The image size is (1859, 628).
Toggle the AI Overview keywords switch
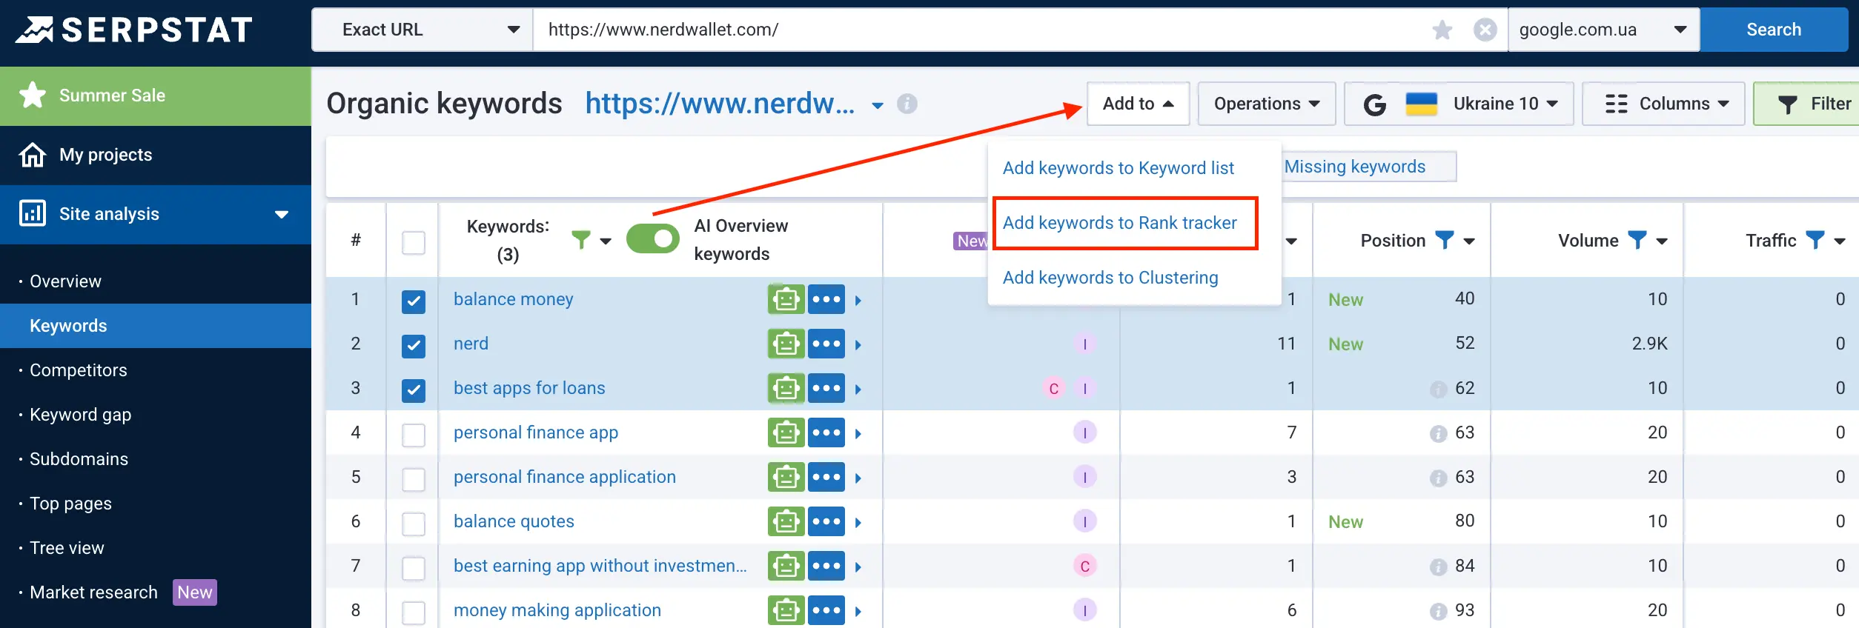[x=653, y=239]
